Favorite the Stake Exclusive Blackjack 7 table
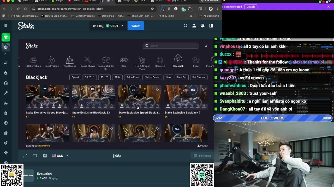The width and height of the screenshot is (334, 187). pyautogui.click(x=204, y=89)
